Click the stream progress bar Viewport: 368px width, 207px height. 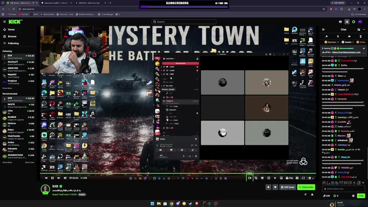tap(178, 174)
